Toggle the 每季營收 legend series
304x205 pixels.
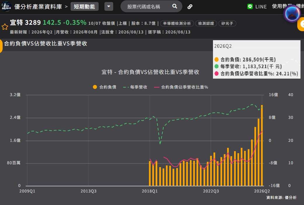[135, 87]
